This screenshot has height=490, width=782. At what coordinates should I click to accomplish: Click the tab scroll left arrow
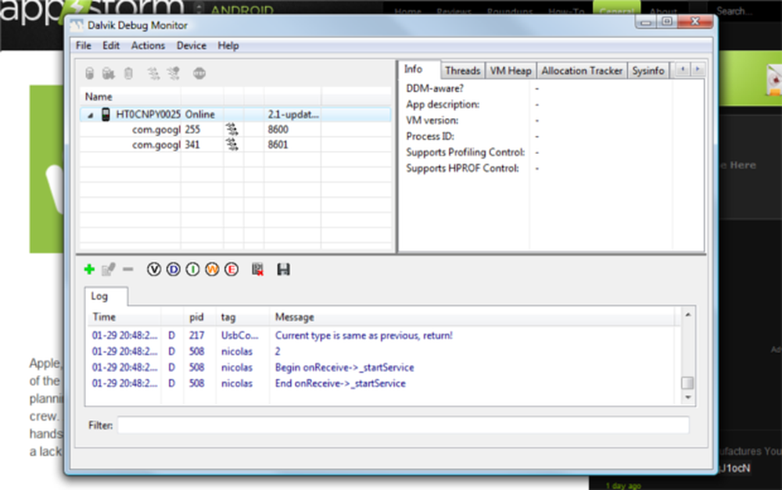(x=682, y=70)
